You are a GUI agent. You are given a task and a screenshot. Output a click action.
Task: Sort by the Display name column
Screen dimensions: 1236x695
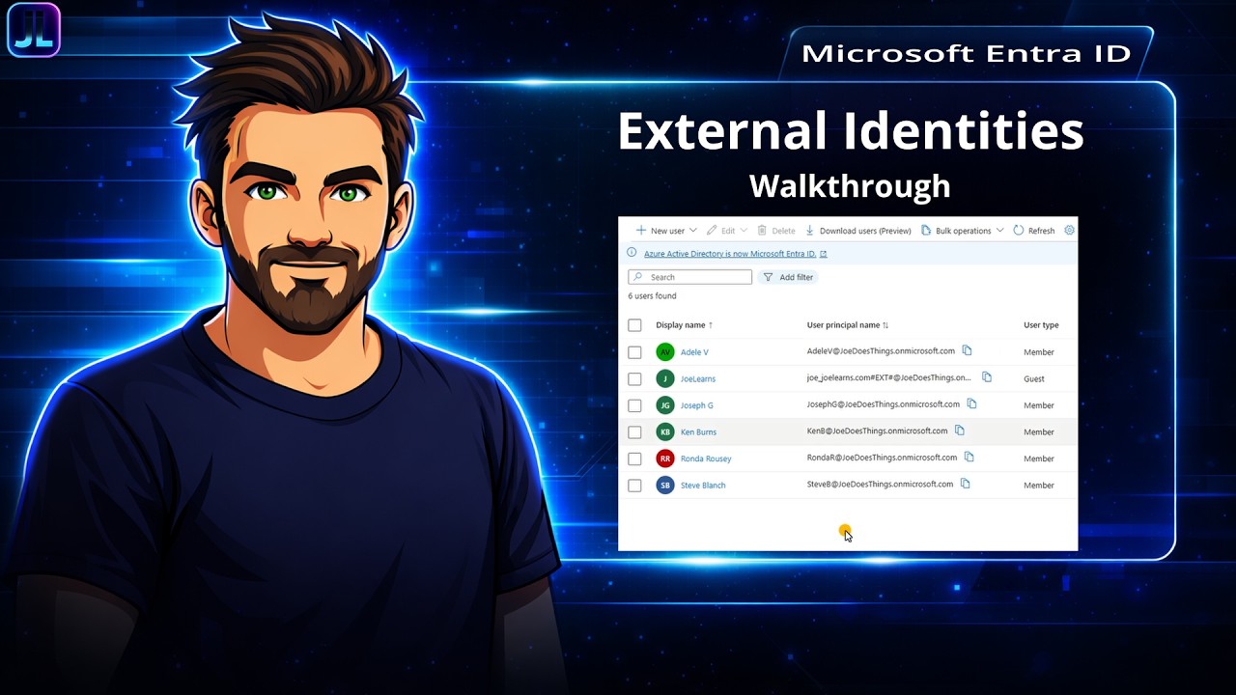[685, 325]
